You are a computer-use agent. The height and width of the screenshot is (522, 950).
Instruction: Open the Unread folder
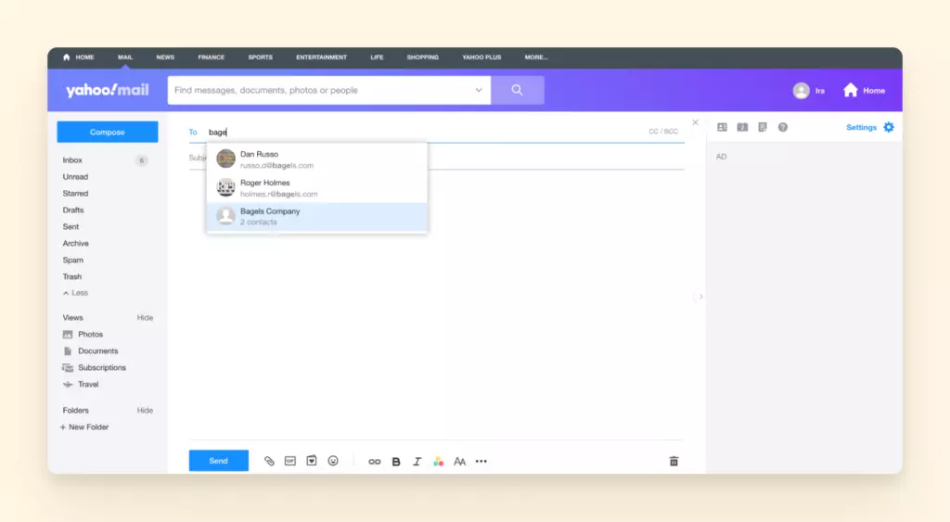click(x=75, y=177)
